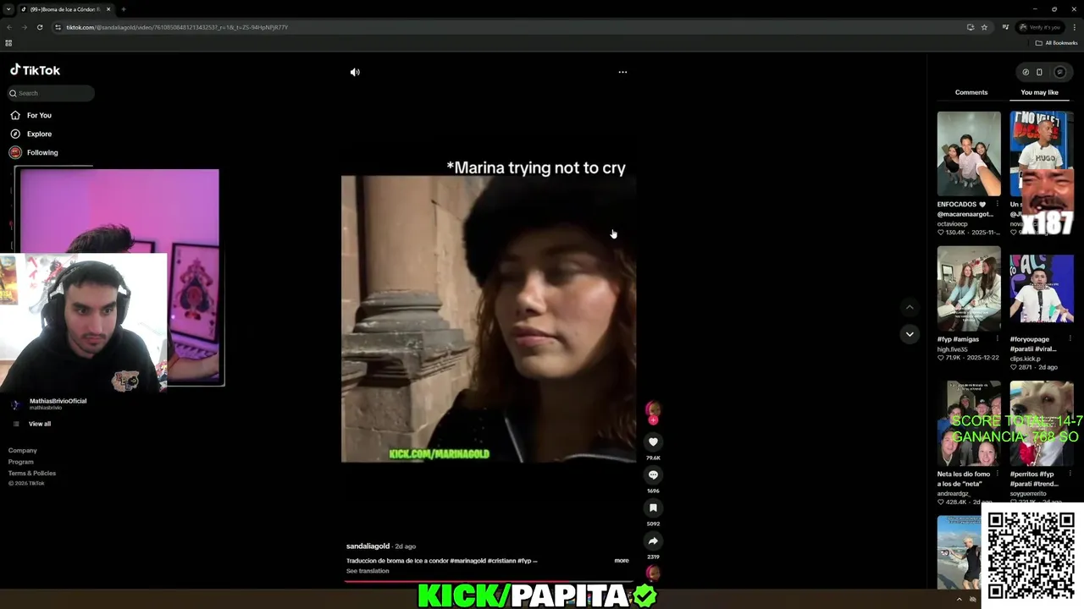Go to the next video with down arrow

pos(910,334)
